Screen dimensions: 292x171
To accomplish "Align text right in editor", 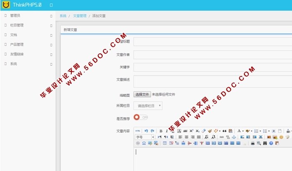I will (193, 137).
